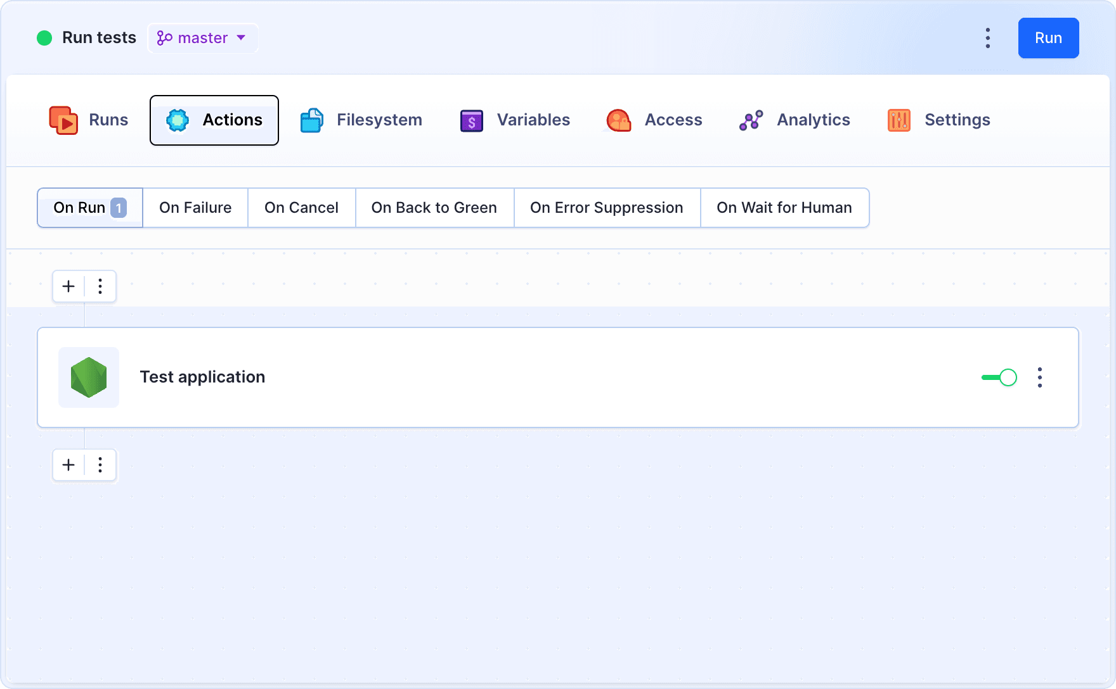1116x689 pixels.
Task: Select the Analytics graph icon
Action: point(750,120)
